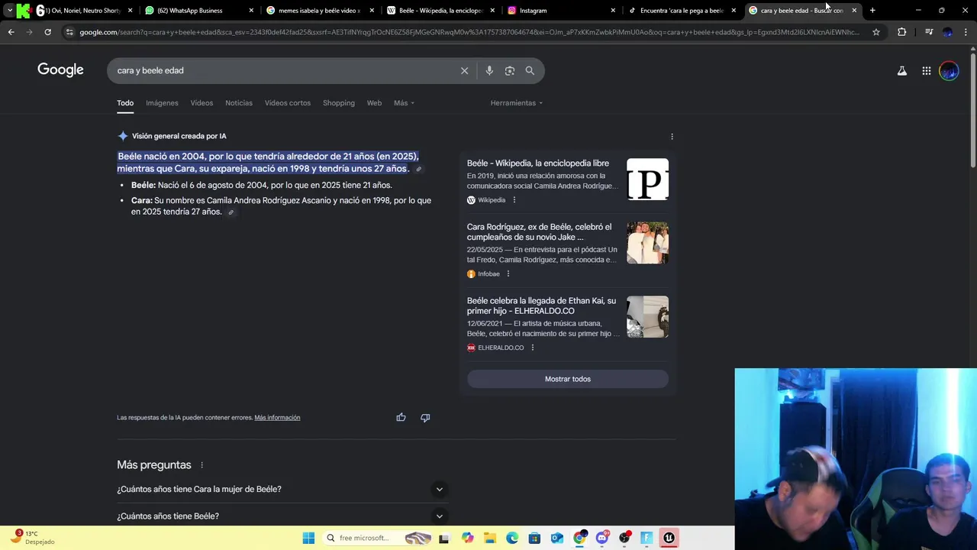Viewport: 977px width, 550px height.
Task: Open three-dot menu next to ELHERALDO.CO source
Action: click(x=532, y=348)
